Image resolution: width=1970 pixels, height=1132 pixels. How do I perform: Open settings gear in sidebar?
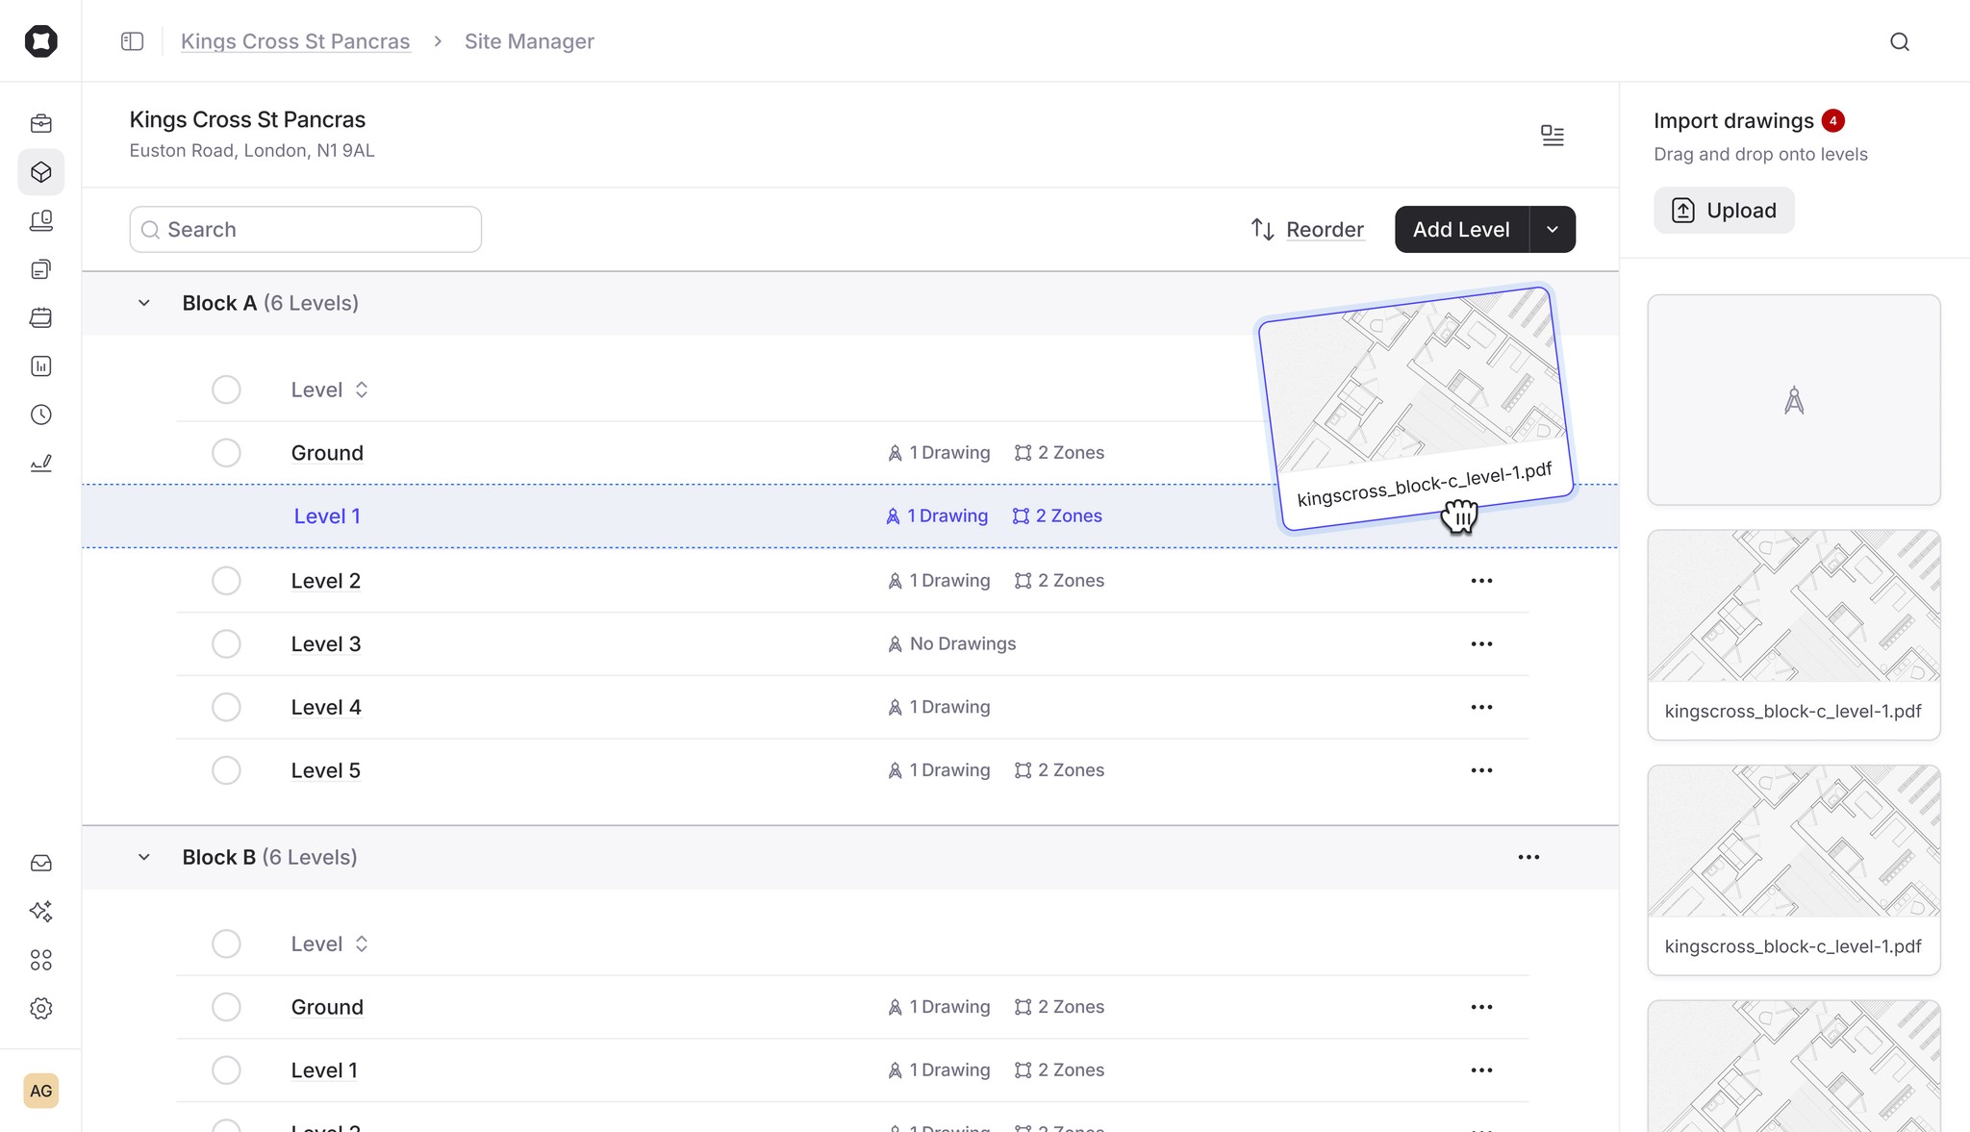40,1008
